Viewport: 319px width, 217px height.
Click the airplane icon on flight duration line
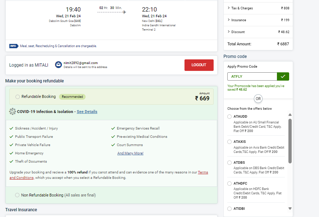pos(124,12)
